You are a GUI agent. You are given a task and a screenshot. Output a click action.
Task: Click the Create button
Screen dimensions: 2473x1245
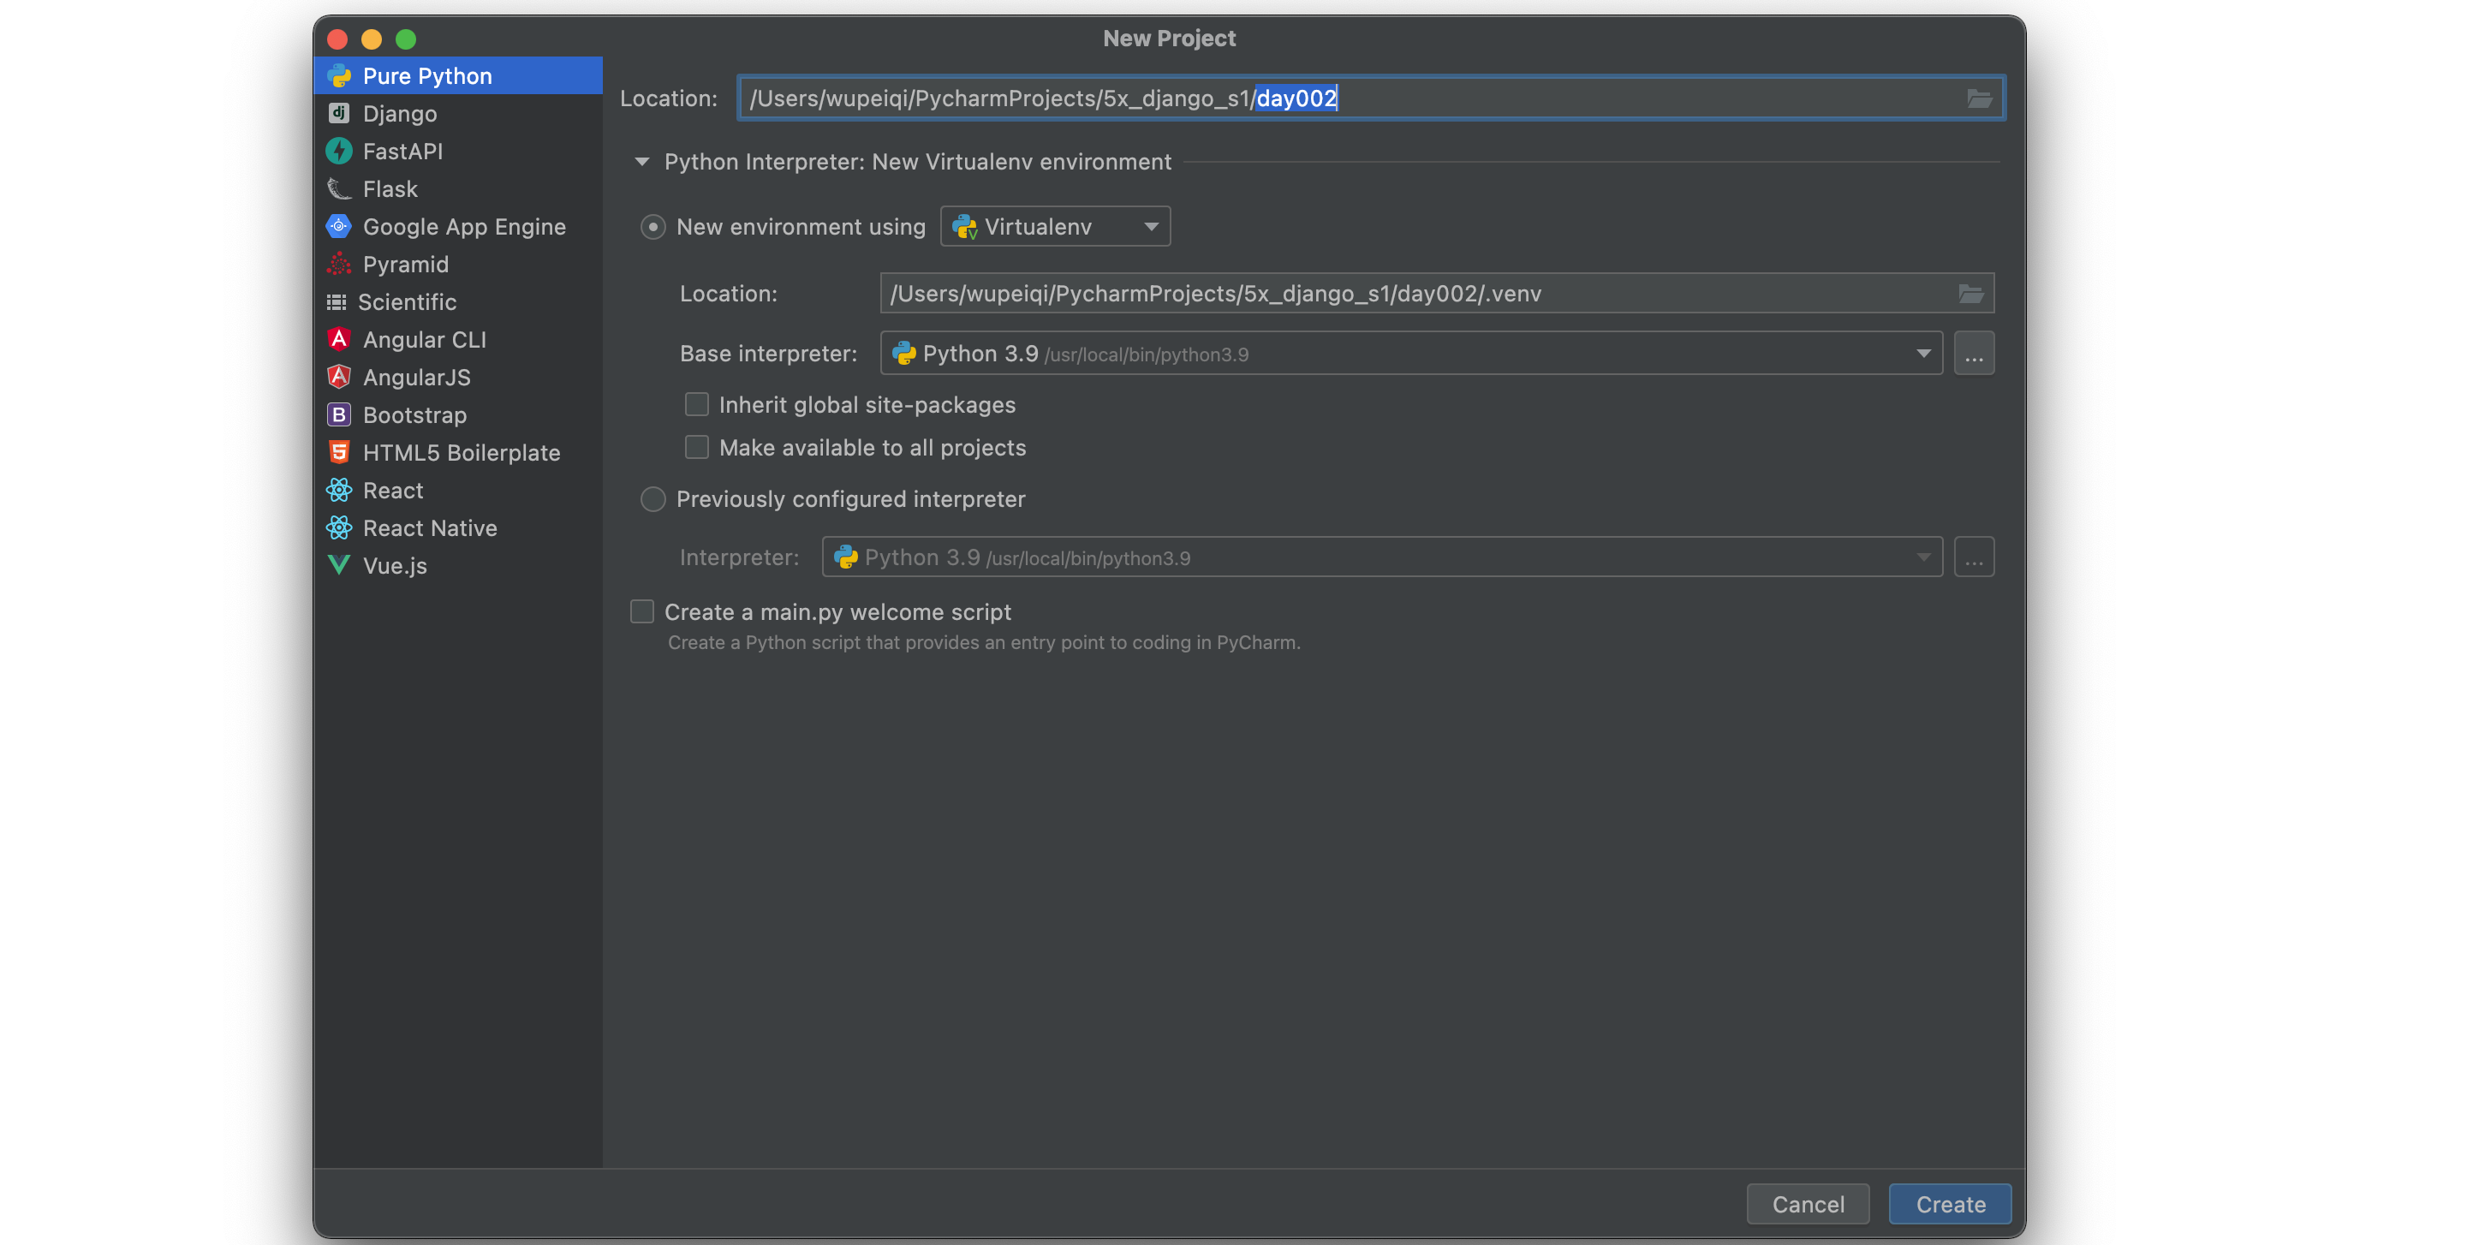[x=1949, y=1204]
